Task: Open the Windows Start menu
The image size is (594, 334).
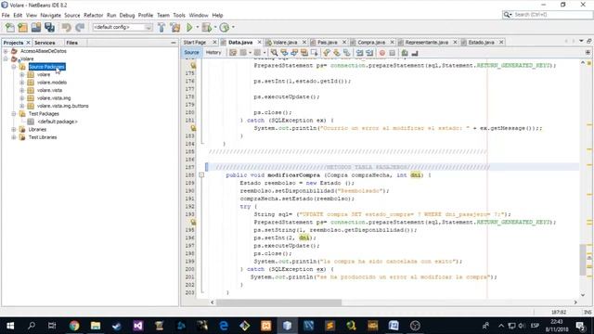Action: coord(10,326)
